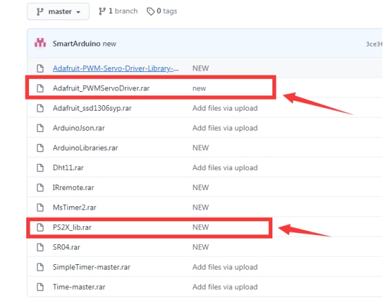Open the master branch dropdown
Screen dimensions: 383x298
[x=58, y=12]
